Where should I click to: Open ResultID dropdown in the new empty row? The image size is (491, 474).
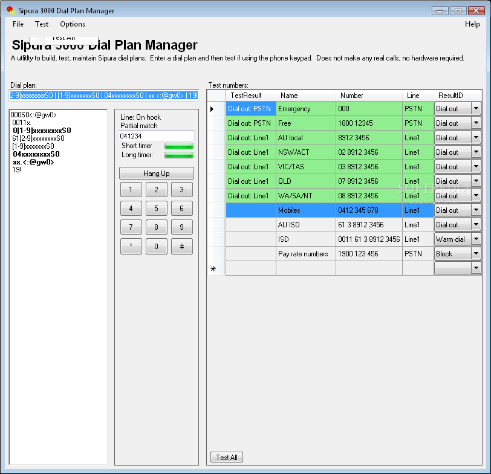476,268
